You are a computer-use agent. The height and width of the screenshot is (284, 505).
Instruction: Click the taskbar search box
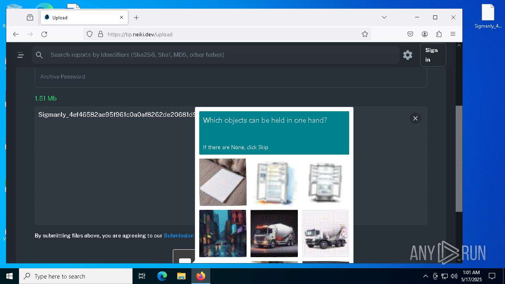point(76,276)
